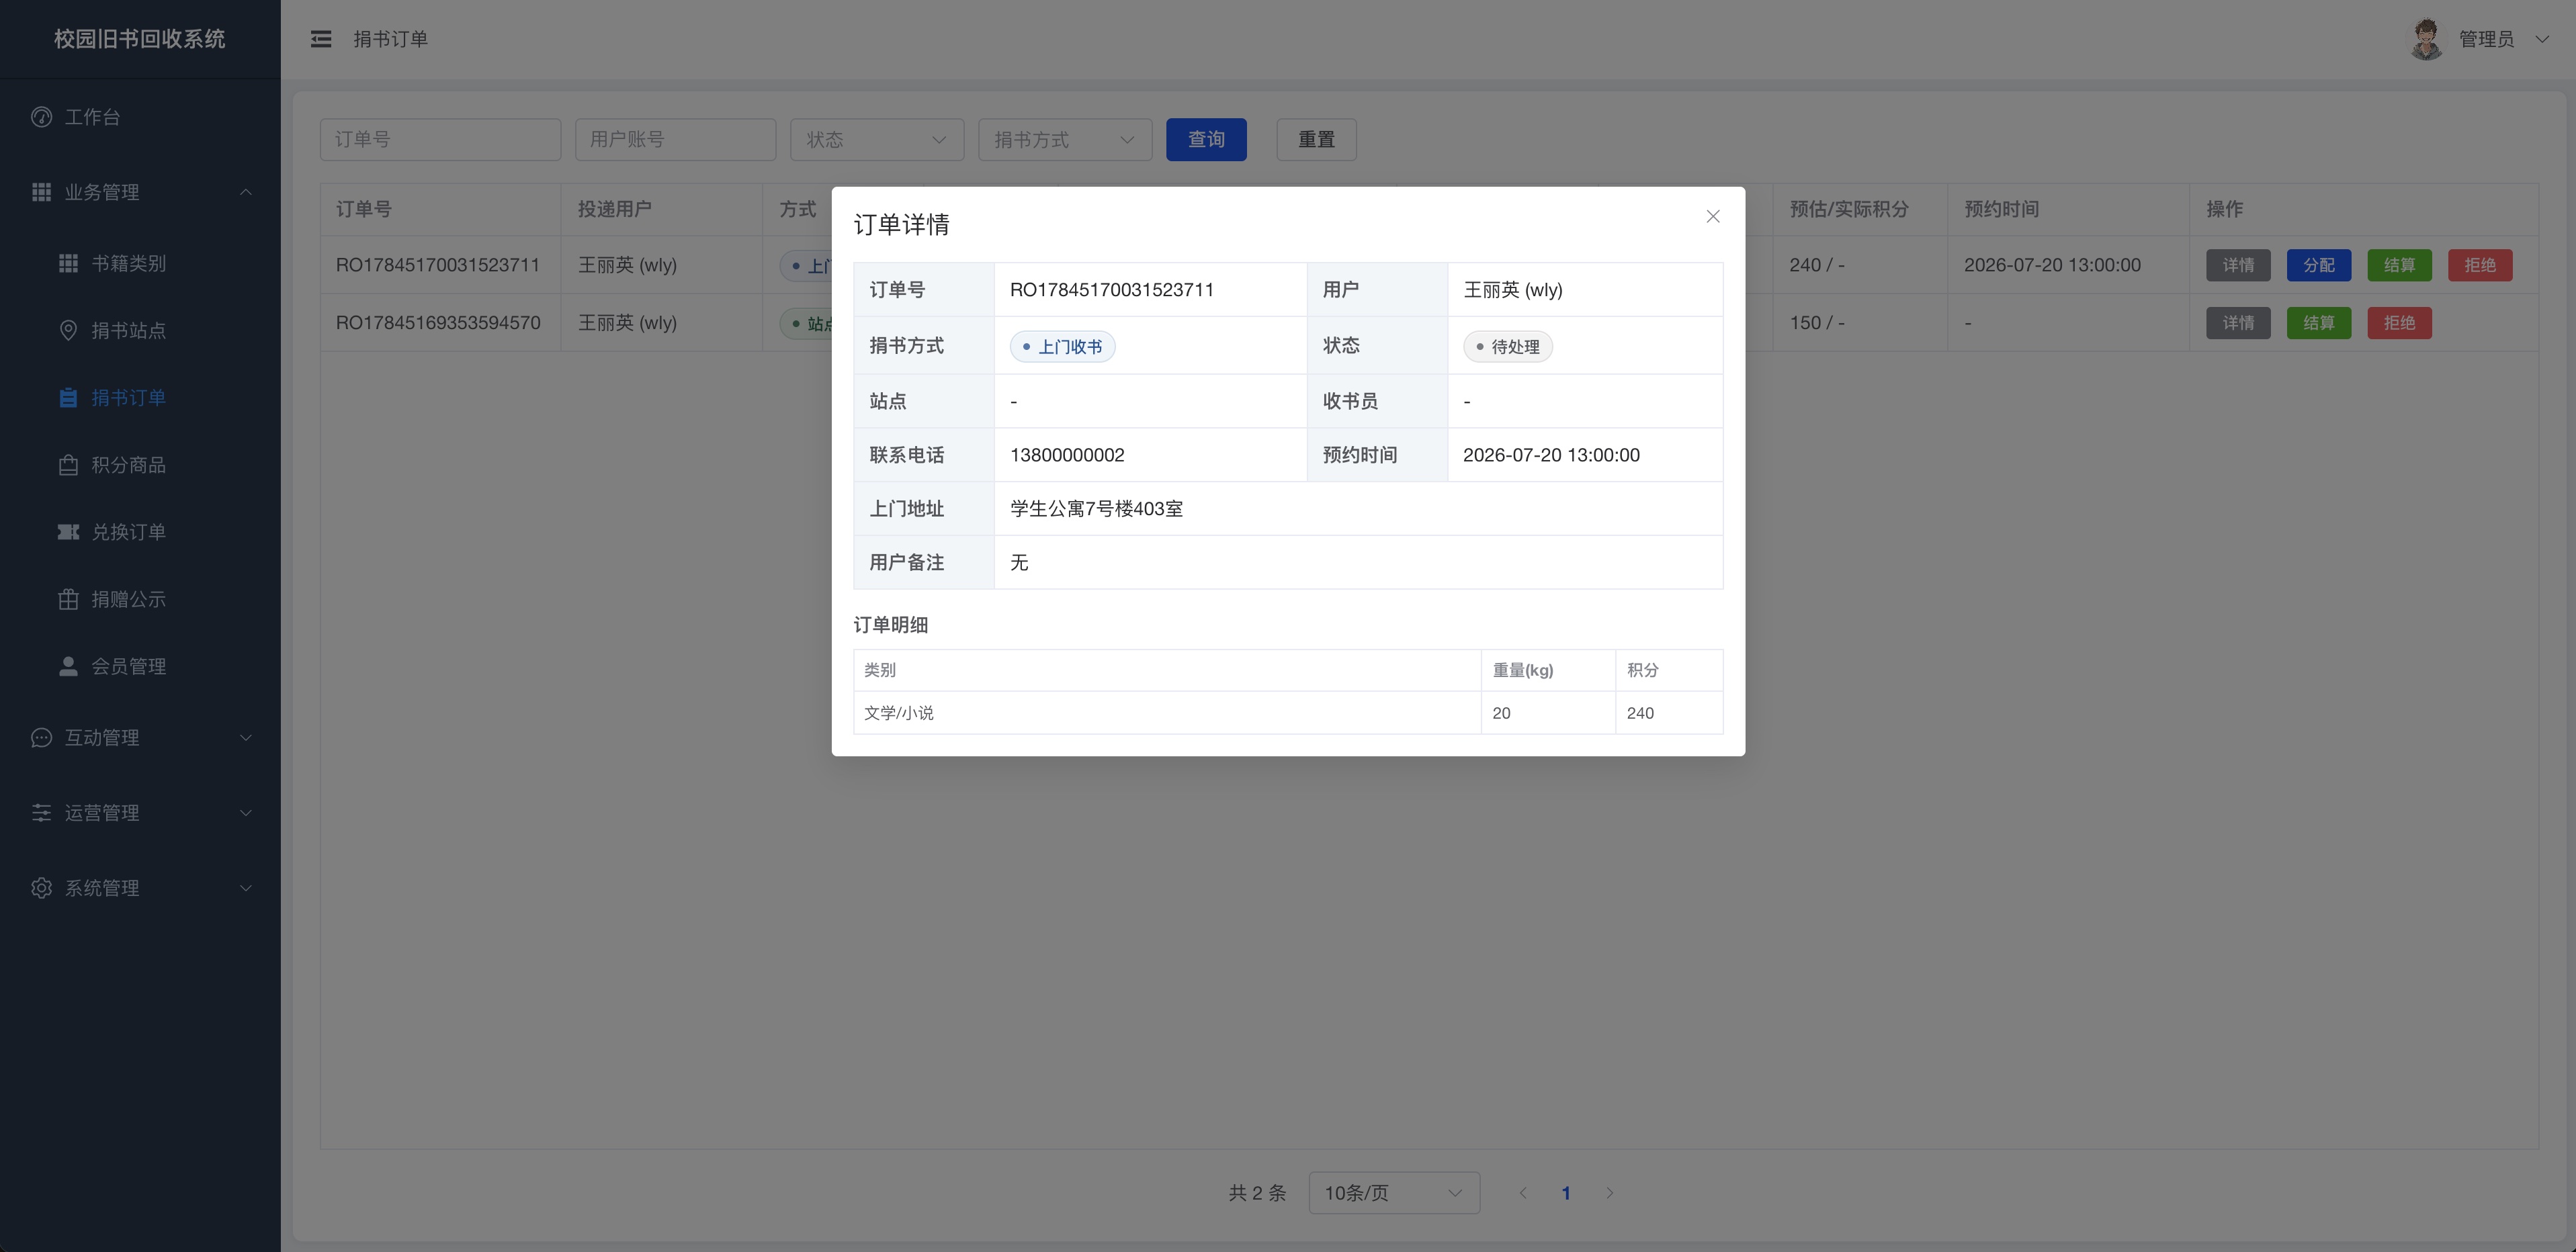The height and width of the screenshot is (1252, 2576).
Task: Go to next page arrow
Action: coord(1609,1193)
